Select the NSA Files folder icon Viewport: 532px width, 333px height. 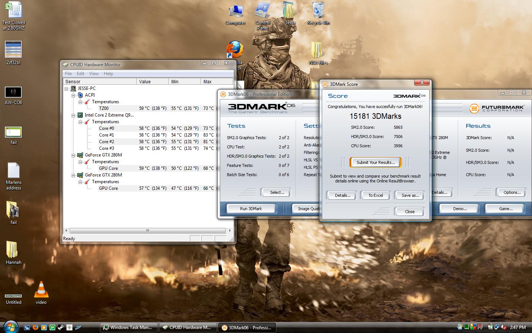click(x=318, y=53)
